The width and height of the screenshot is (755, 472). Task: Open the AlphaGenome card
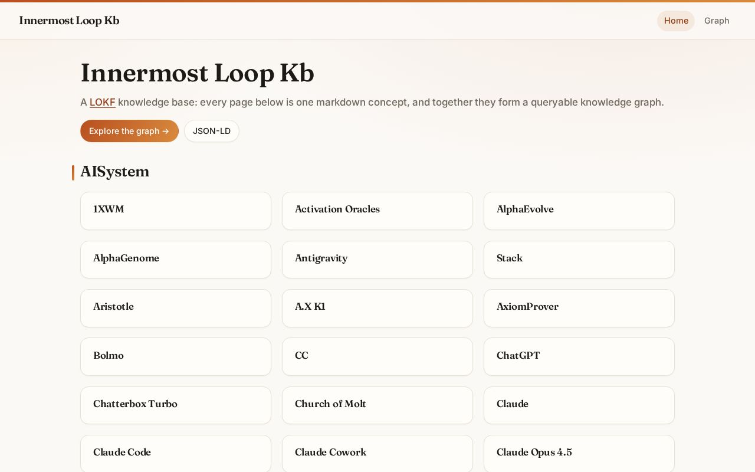(x=176, y=260)
